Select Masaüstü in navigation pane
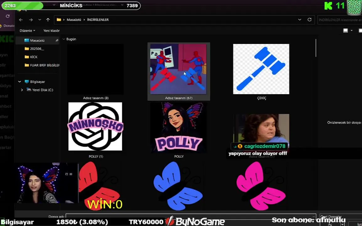 (x=37, y=40)
